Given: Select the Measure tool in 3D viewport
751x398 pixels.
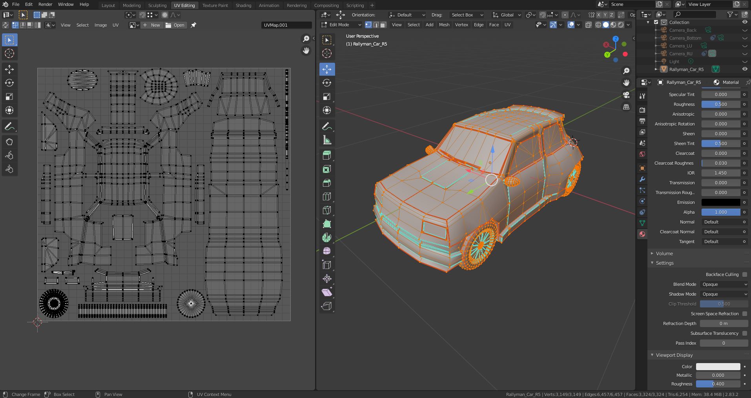Looking at the screenshot, I should click(x=326, y=140).
